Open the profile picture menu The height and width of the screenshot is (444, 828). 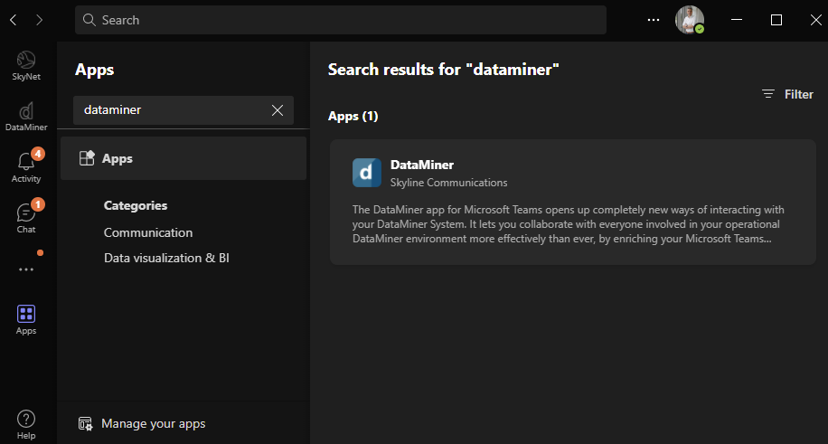[690, 20]
